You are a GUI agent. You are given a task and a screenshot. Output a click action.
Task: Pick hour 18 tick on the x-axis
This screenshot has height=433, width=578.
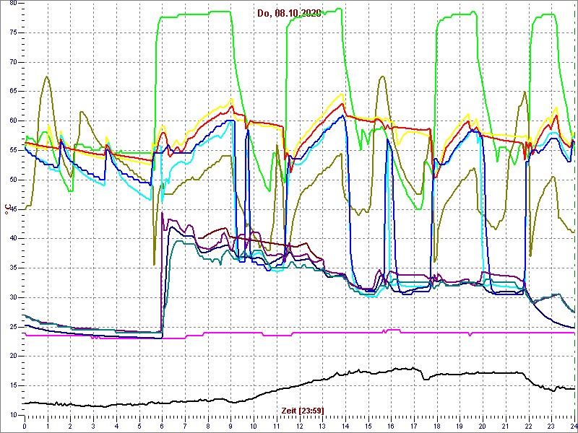[x=437, y=427]
